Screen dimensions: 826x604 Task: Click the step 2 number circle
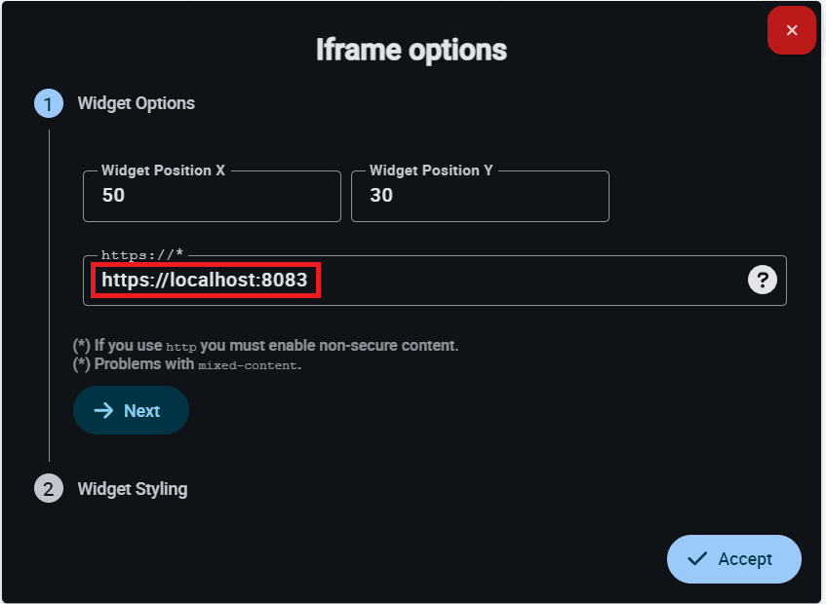pos(49,488)
